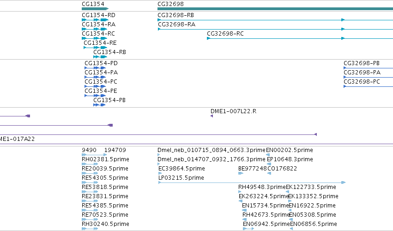Select the 9490 EST label
Screen dimensions: 393x231
pos(89,150)
